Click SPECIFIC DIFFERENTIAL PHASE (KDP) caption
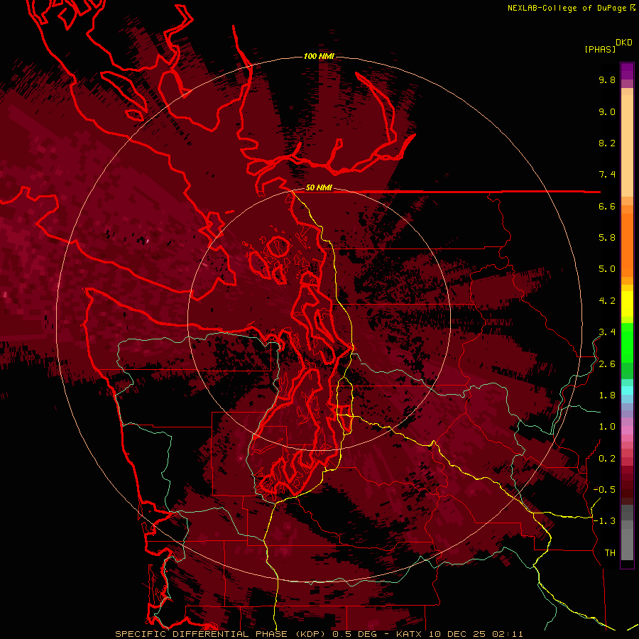Image resolution: width=639 pixels, height=639 pixels. click(222, 634)
